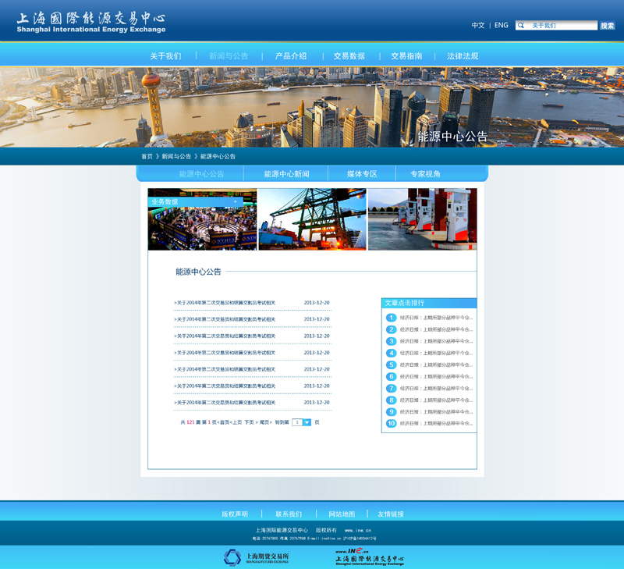624x569 pixels.
Task: Switch to the 媒体专区 tab
Action: (362, 174)
